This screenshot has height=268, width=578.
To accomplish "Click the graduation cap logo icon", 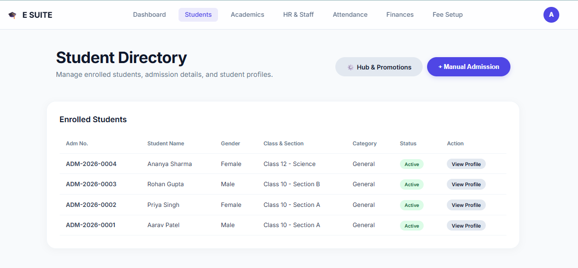I will [12, 15].
